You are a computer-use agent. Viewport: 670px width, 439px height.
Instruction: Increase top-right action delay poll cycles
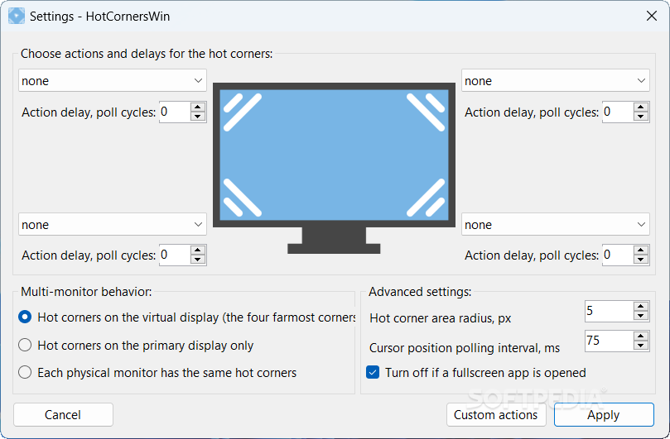click(x=641, y=107)
